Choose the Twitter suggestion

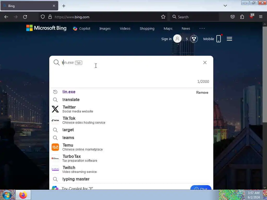131,109
